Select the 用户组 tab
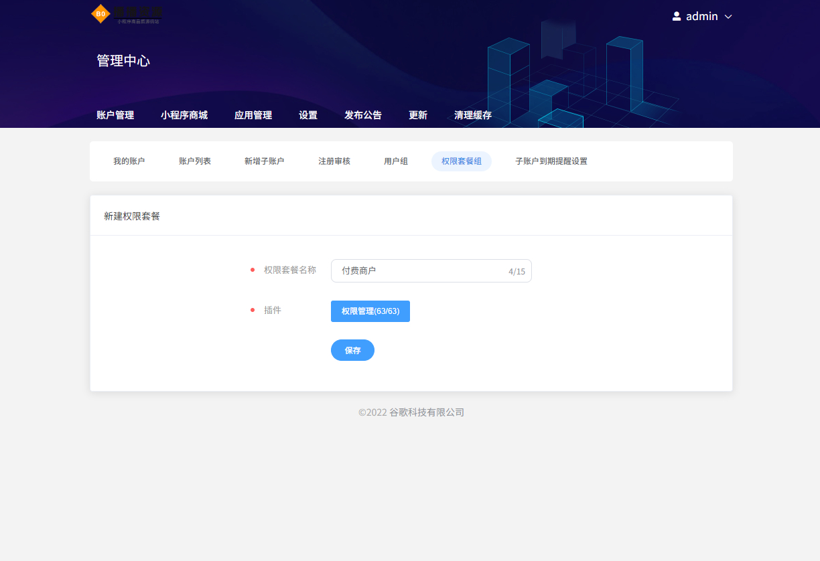The height and width of the screenshot is (561, 820). pos(395,161)
